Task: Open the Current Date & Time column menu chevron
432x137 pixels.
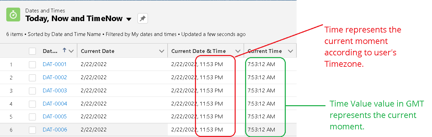Action: pyautogui.click(x=238, y=51)
